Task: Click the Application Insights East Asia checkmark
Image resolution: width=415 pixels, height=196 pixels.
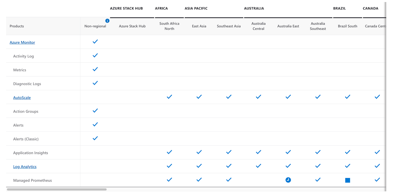Action: pos(199,152)
